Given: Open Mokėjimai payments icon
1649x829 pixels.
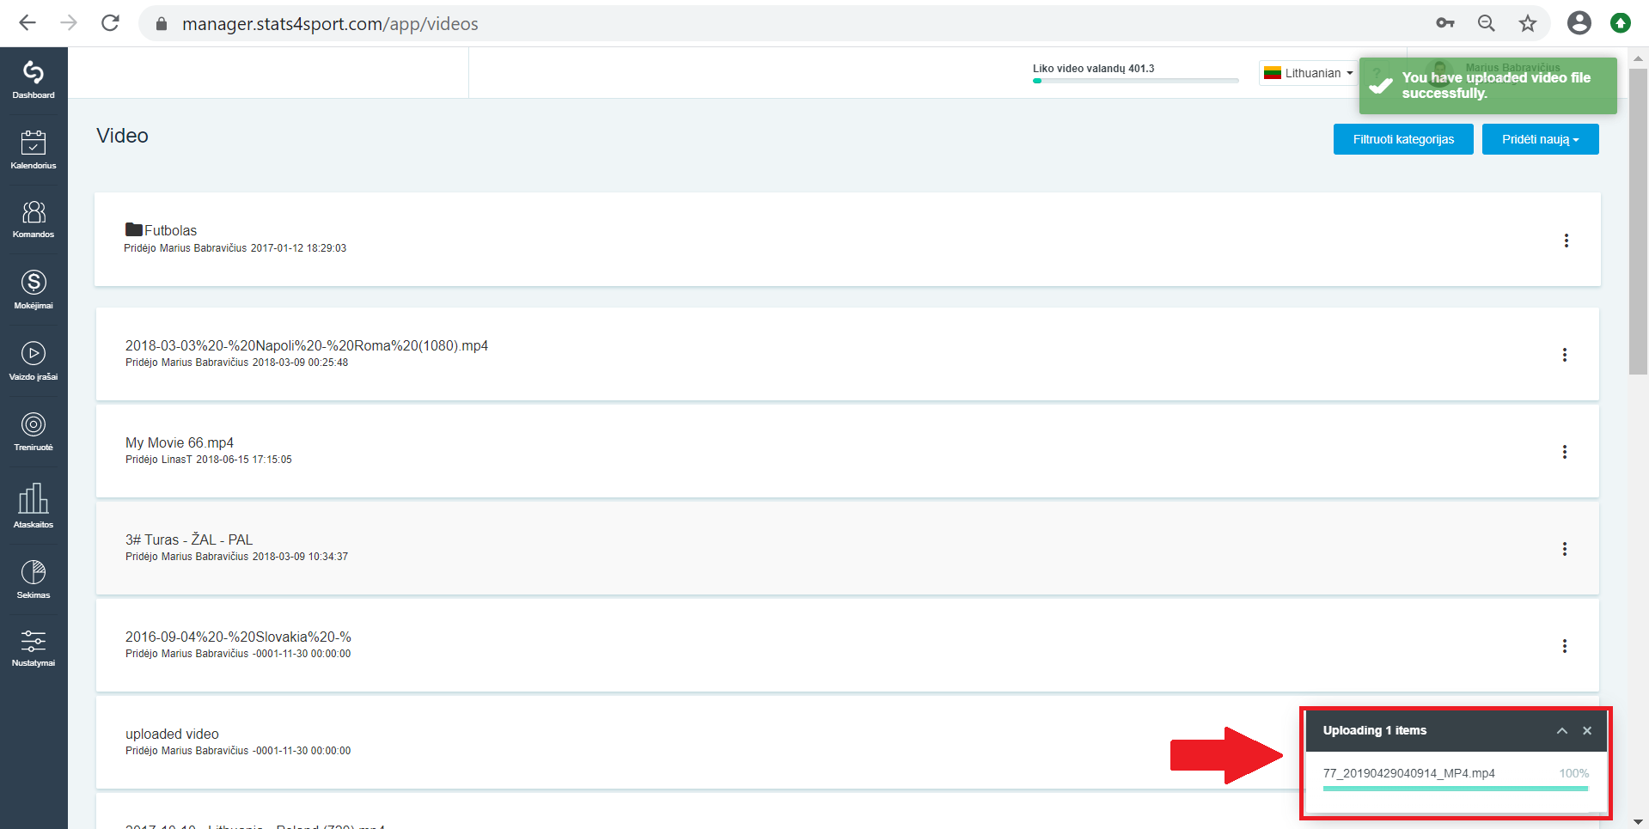Looking at the screenshot, I should pyautogui.click(x=34, y=290).
